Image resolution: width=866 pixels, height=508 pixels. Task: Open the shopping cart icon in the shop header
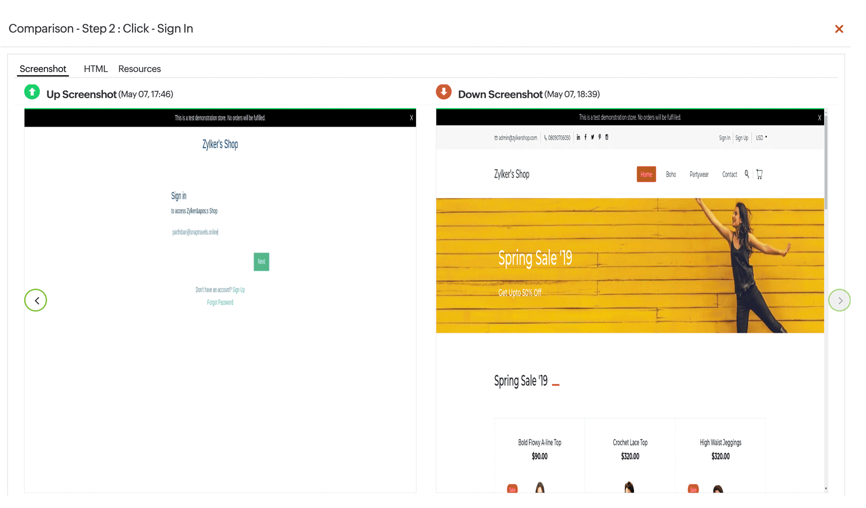pos(759,174)
